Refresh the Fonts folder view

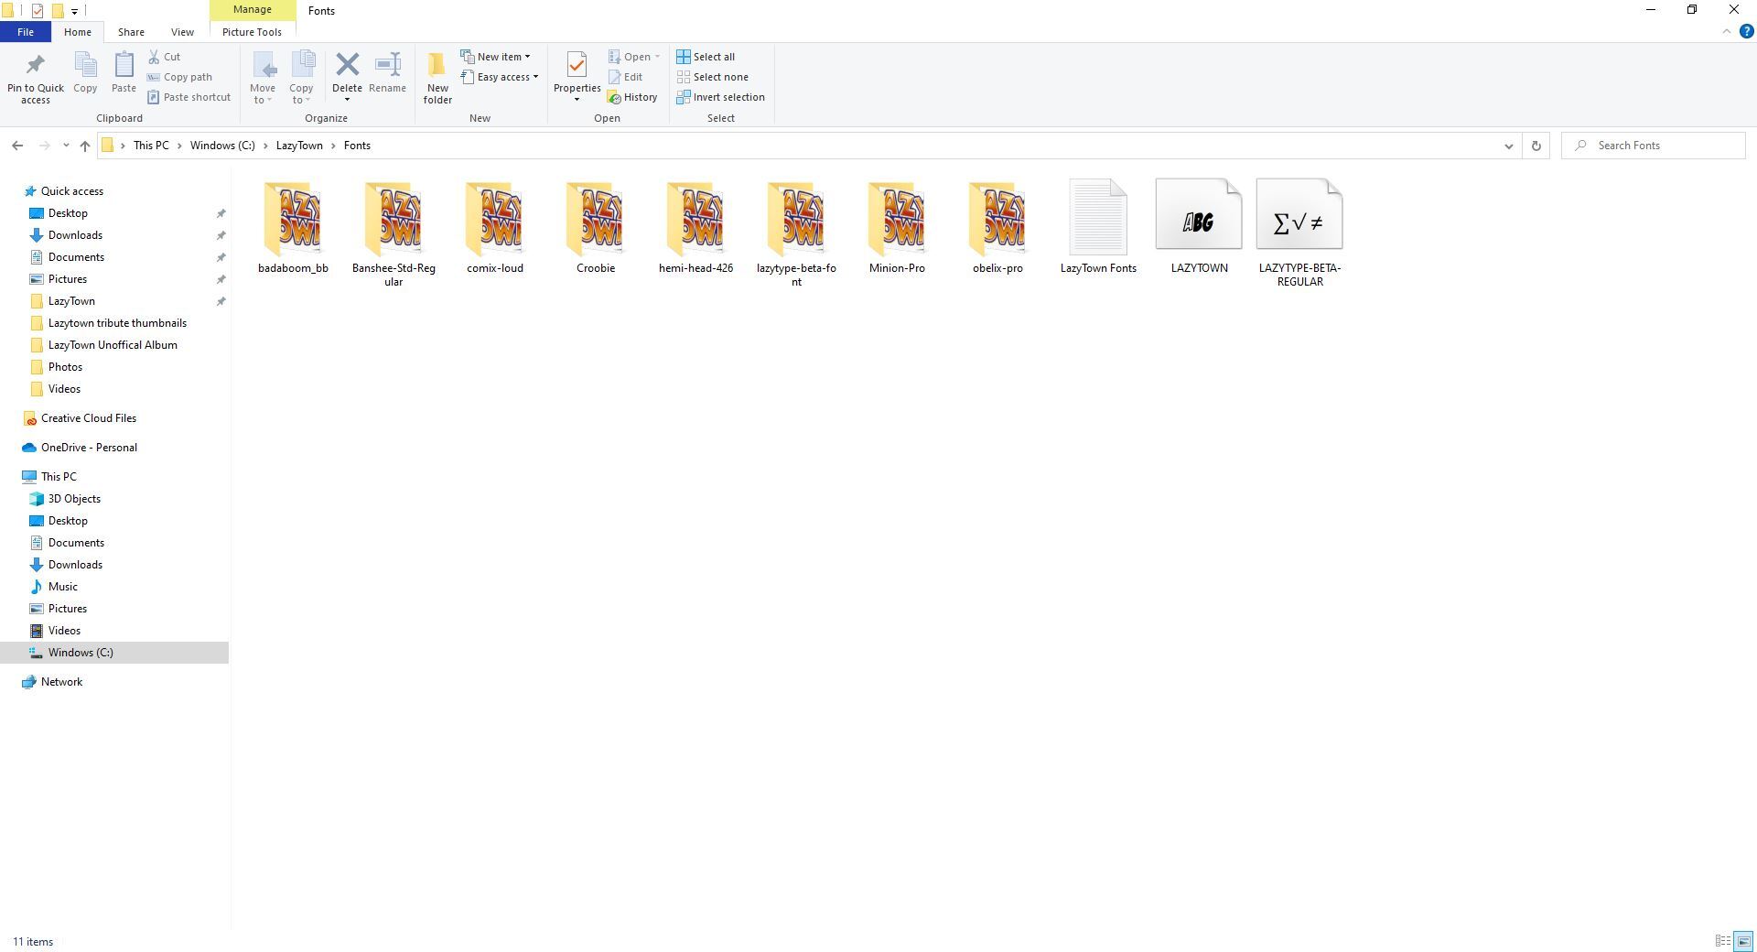click(x=1536, y=146)
